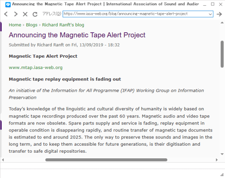Click the 'Submitted by Richard Ranft' line
The width and height of the screenshot is (225, 178).
point(64,45)
